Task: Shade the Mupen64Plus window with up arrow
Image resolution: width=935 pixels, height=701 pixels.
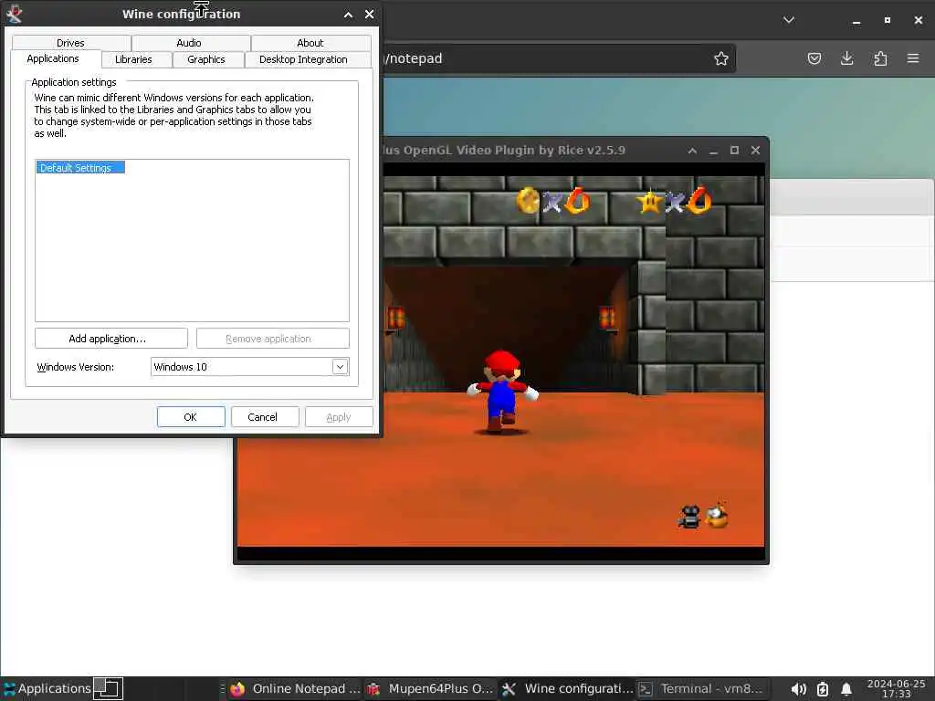Action: 692,151
